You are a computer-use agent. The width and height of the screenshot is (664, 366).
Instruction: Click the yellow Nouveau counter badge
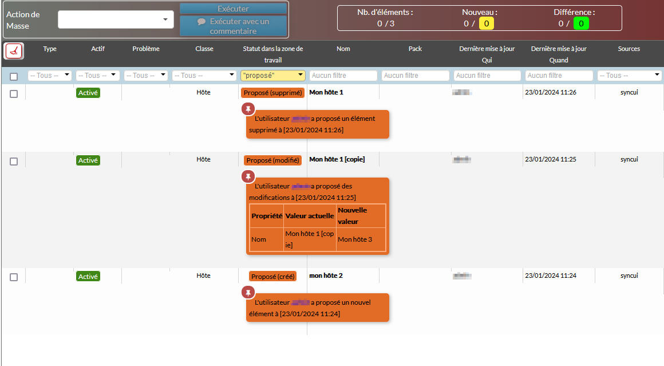(x=487, y=23)
